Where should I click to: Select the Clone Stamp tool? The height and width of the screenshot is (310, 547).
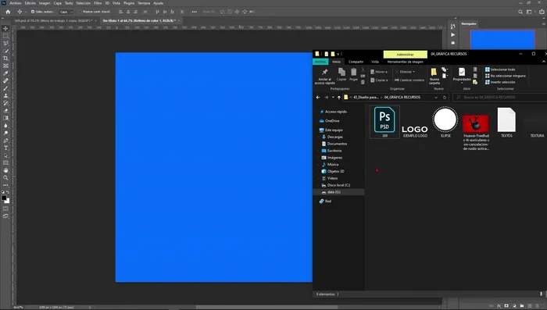[5, 95]
